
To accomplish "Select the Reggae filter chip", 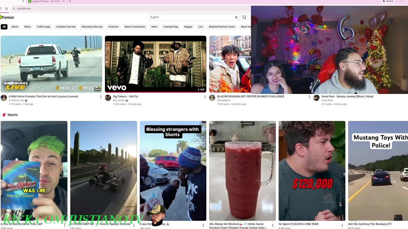I will click(x=188, y=27).
